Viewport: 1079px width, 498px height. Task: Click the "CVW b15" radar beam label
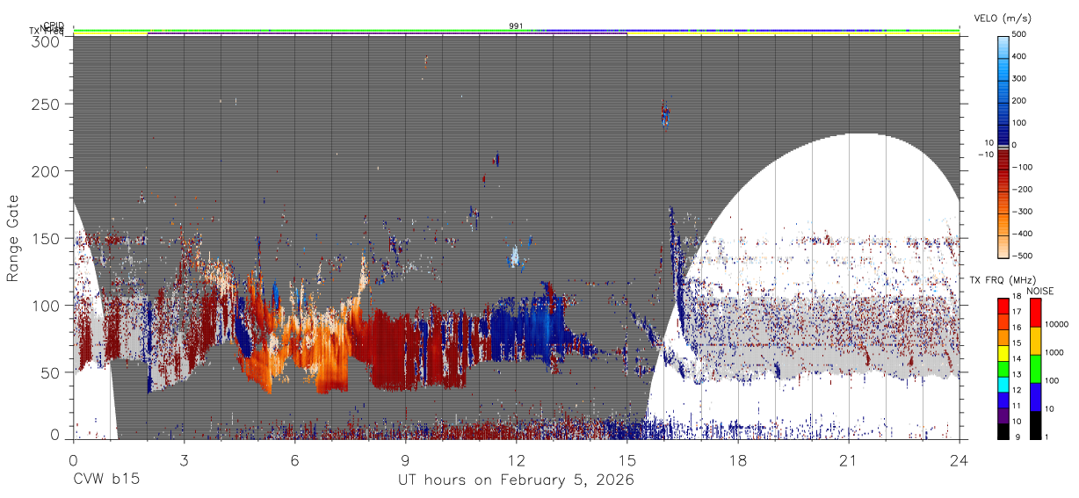pyautogui.click(x=105, y=480)
